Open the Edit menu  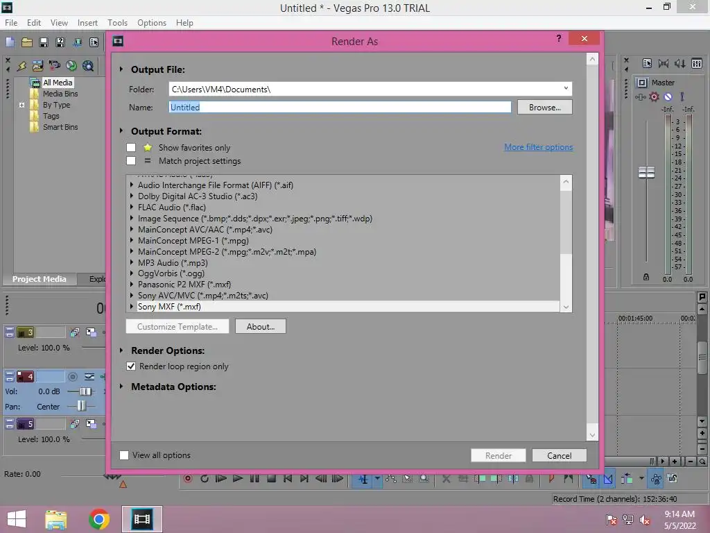click(x=34, y=23)
